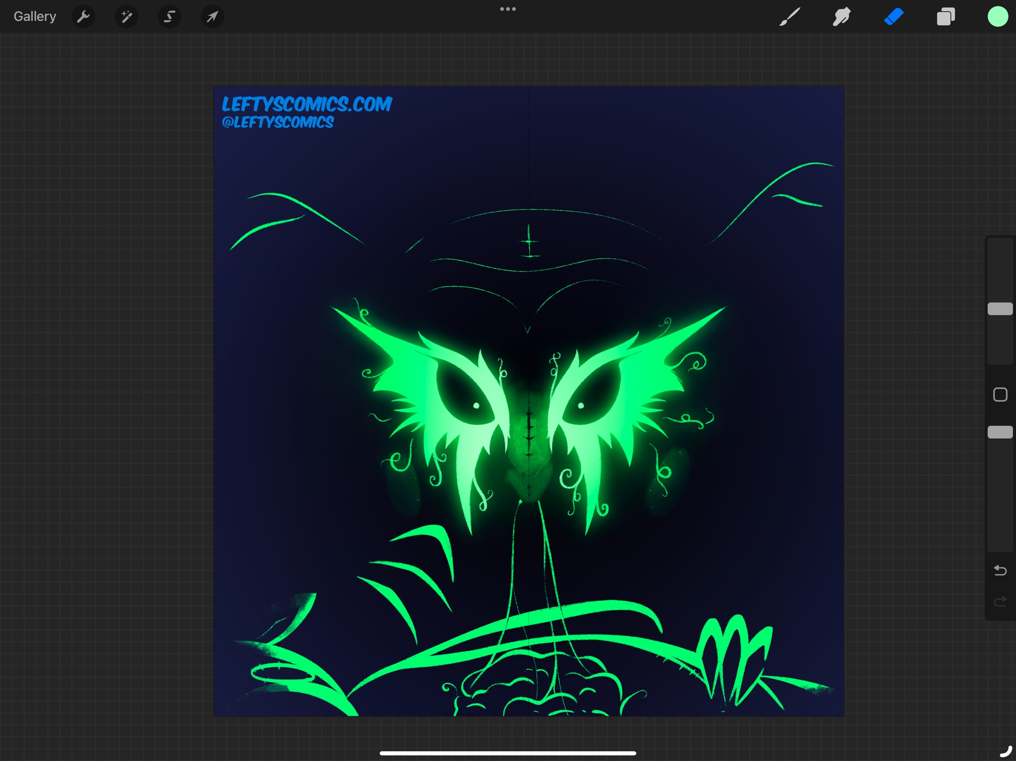Image resolution: width=1016 pixels, height=761 pixels.
Task: Click the iPad home indicator bar
Action: [x=507, y=753]
